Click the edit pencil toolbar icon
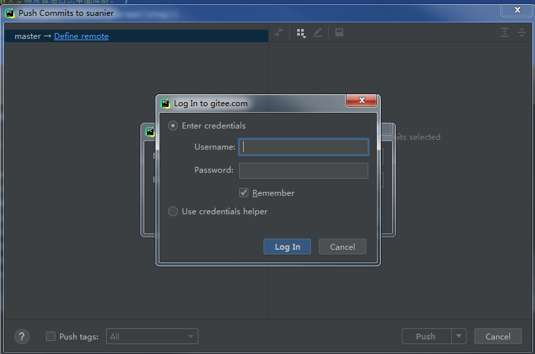 (x=318, y=33)
